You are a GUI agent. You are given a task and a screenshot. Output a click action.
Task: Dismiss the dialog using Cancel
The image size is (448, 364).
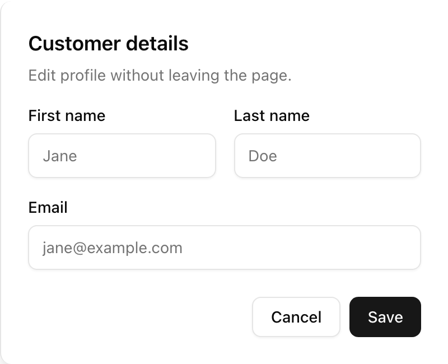[x=296, y=317]
